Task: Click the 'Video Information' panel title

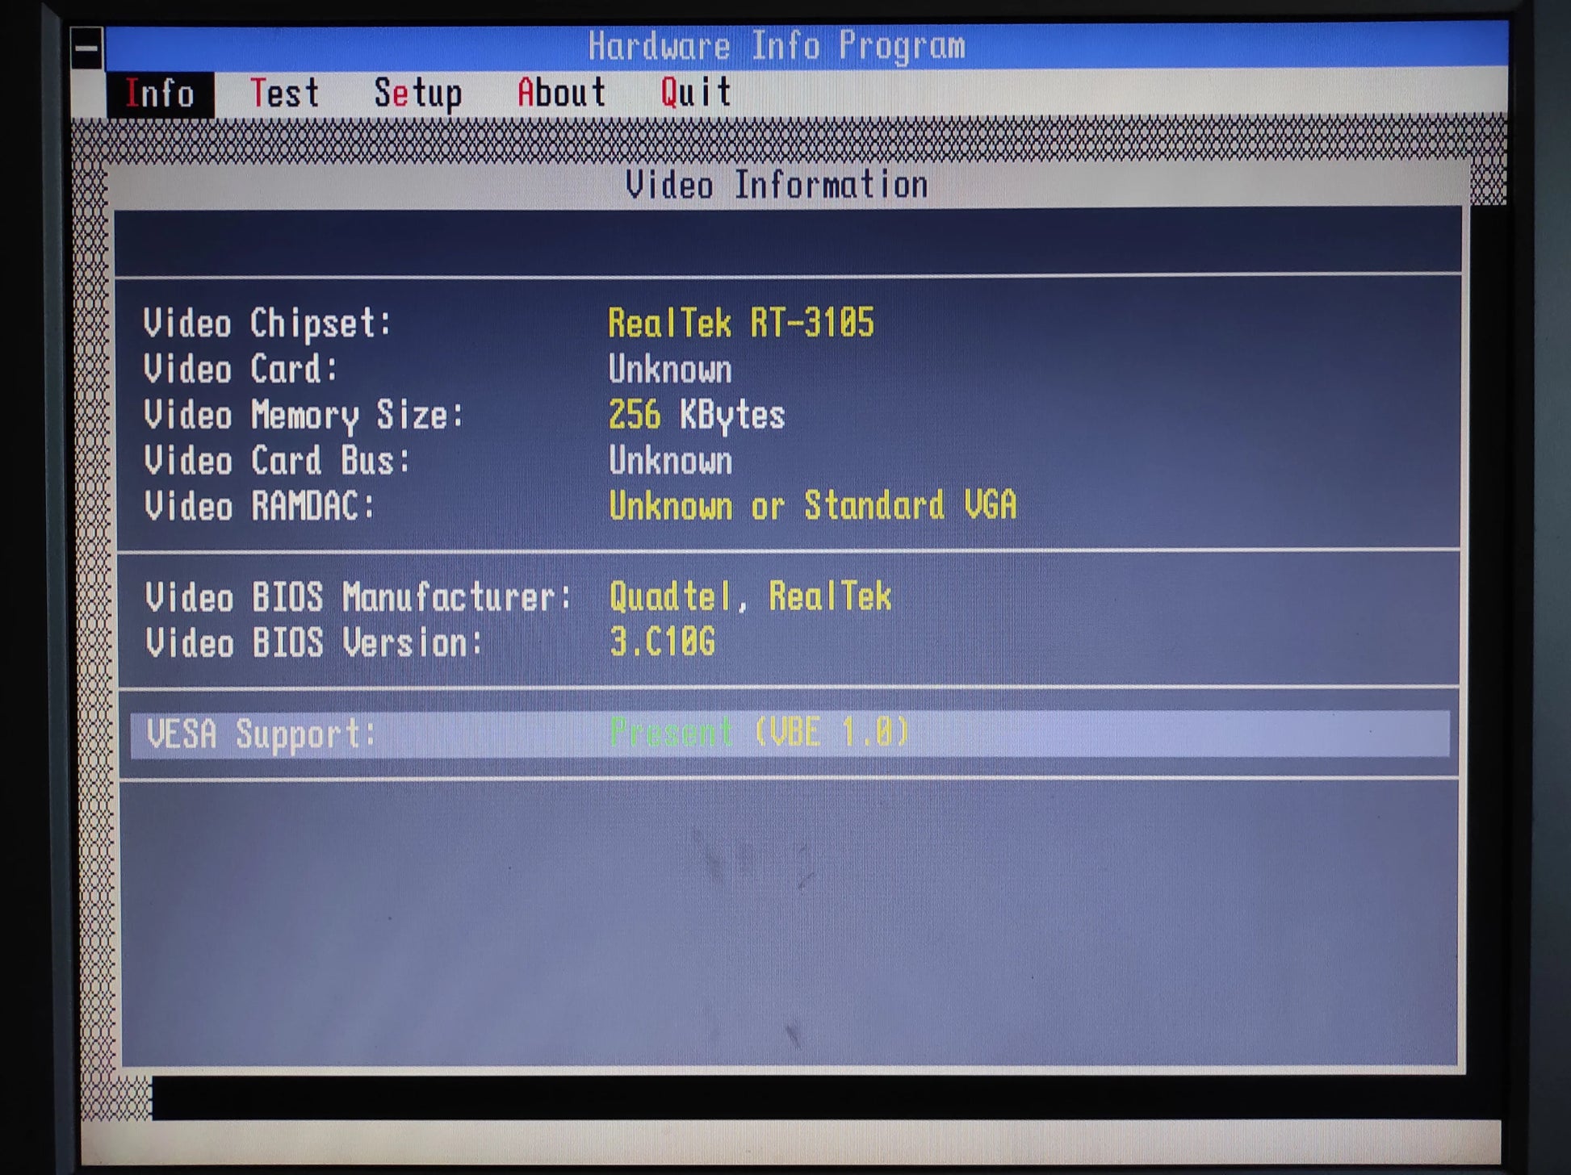Action: [777, 185]
